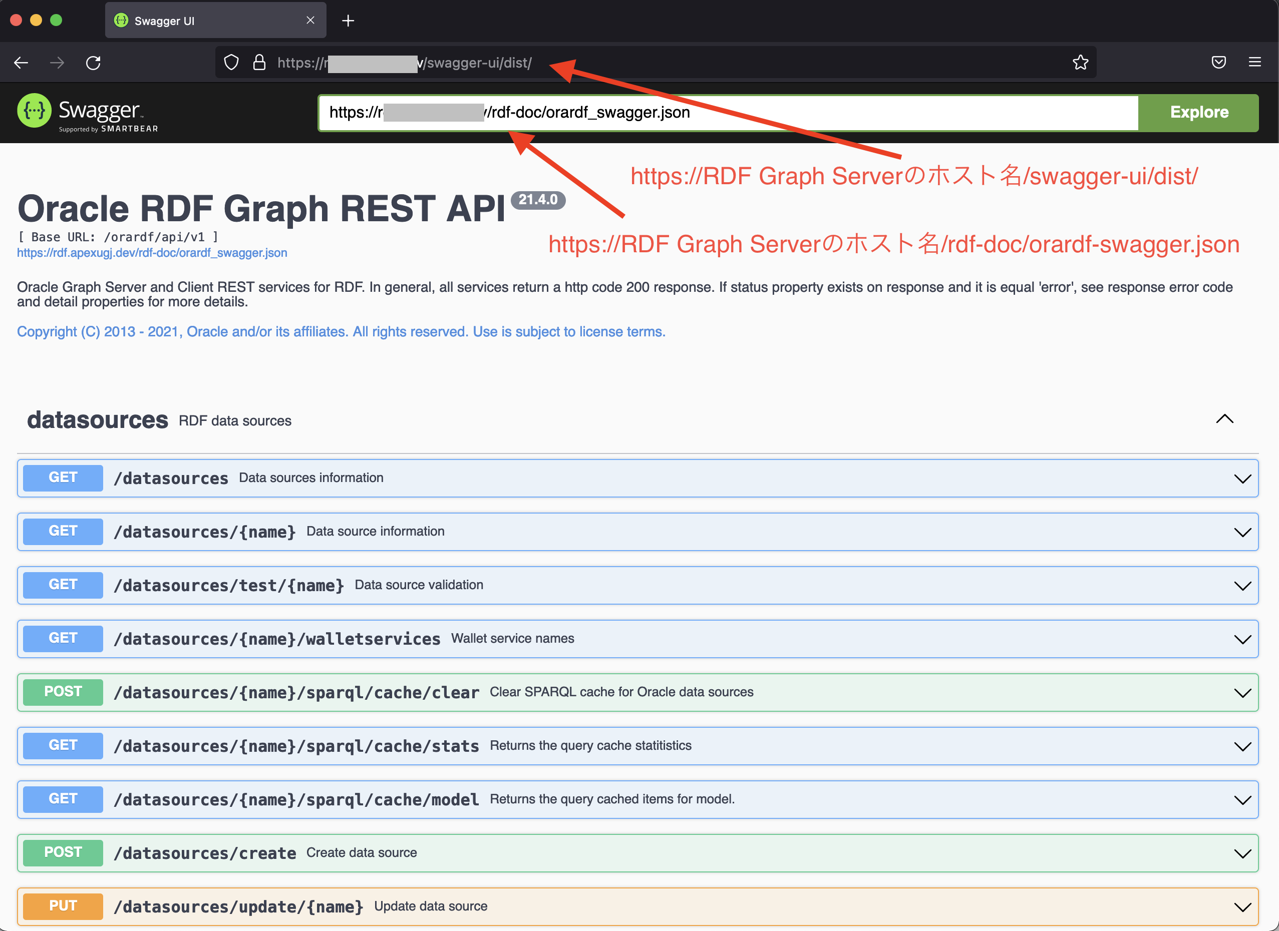Image resolution: width=1279 pixels, height=931 pixels.
Task: Expand walletservices operation chevron
Action: pos(1243,640)
